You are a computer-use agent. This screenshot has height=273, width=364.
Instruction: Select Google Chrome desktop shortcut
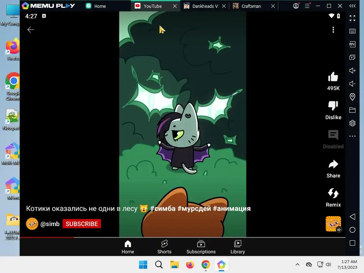pyautogui.click(x=13, y=87)
